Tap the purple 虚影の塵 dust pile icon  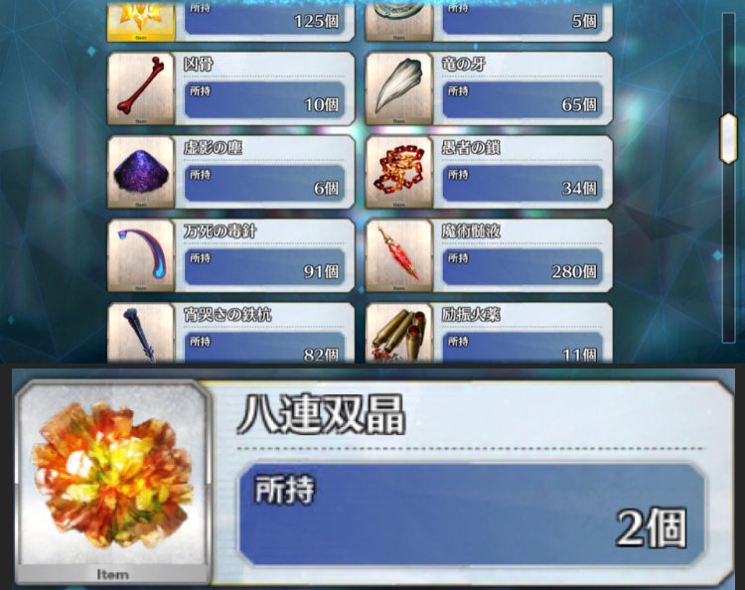pyautogui.click(x=141, y=172)
